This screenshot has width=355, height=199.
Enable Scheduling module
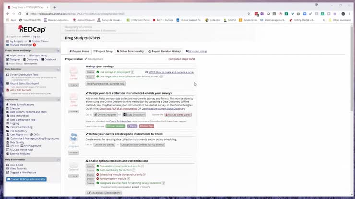pos(90,175)
